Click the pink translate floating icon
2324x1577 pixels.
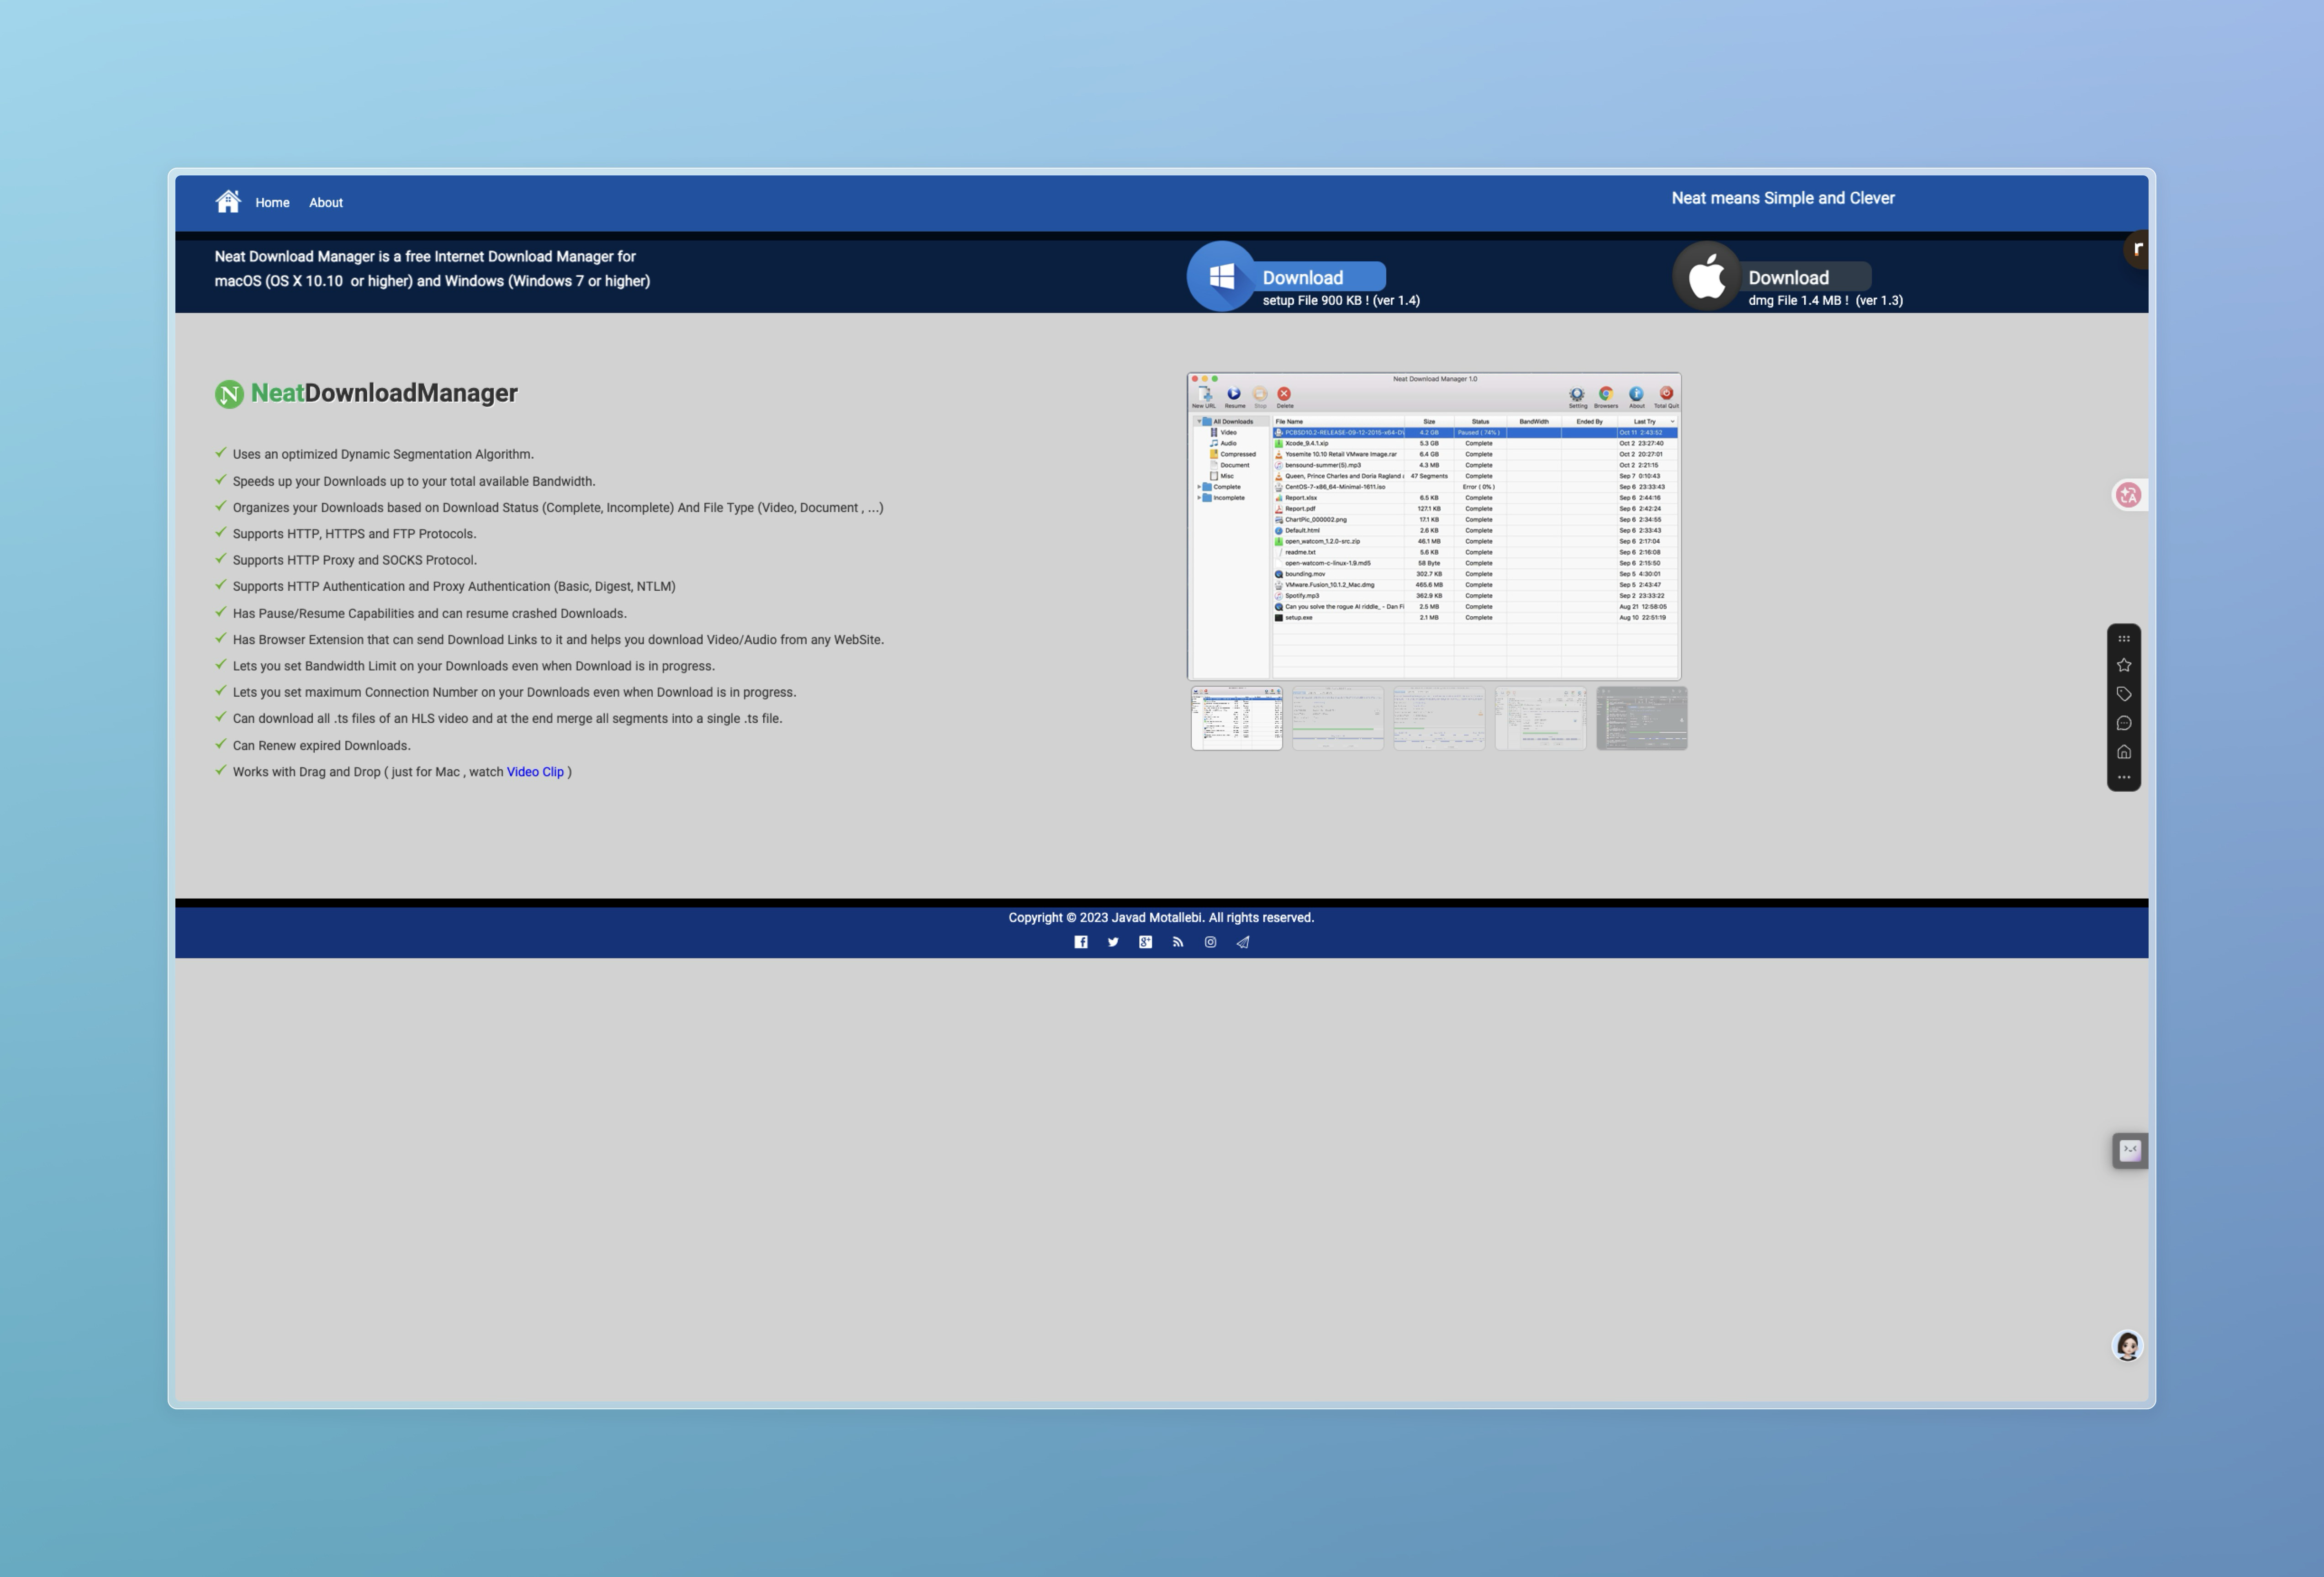pyautogui.click(x=2129, y=495)
